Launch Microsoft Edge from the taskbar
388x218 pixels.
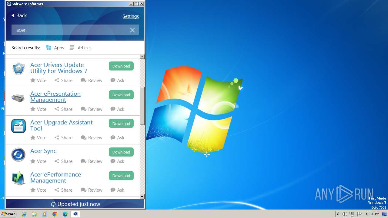tap(65, 214)
